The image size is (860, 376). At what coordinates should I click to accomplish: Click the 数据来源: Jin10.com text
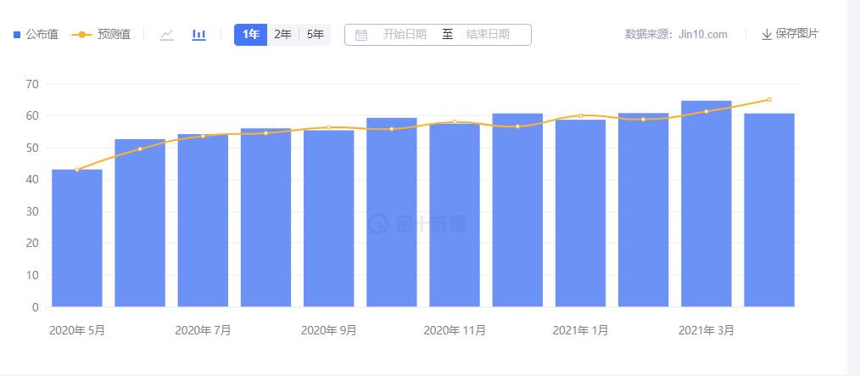click(676, 35)
